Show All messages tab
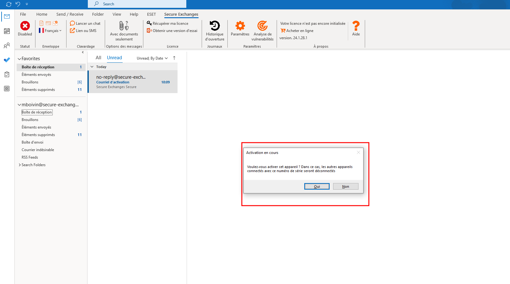This screenshot has width=510, height=284. pyautogui.click(x=98, y=58)
